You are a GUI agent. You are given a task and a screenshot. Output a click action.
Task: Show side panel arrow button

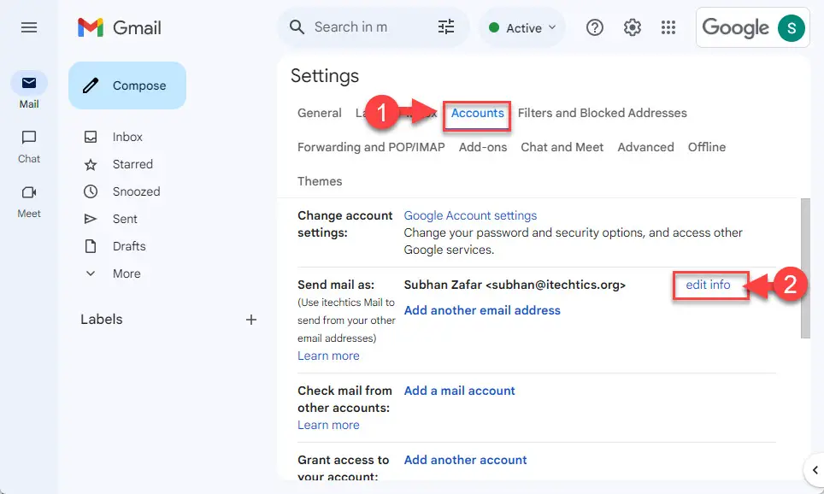[x=815, y=470]
